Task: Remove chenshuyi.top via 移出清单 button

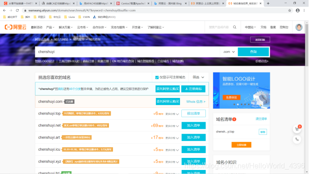Action: click(x=193, y=113)
